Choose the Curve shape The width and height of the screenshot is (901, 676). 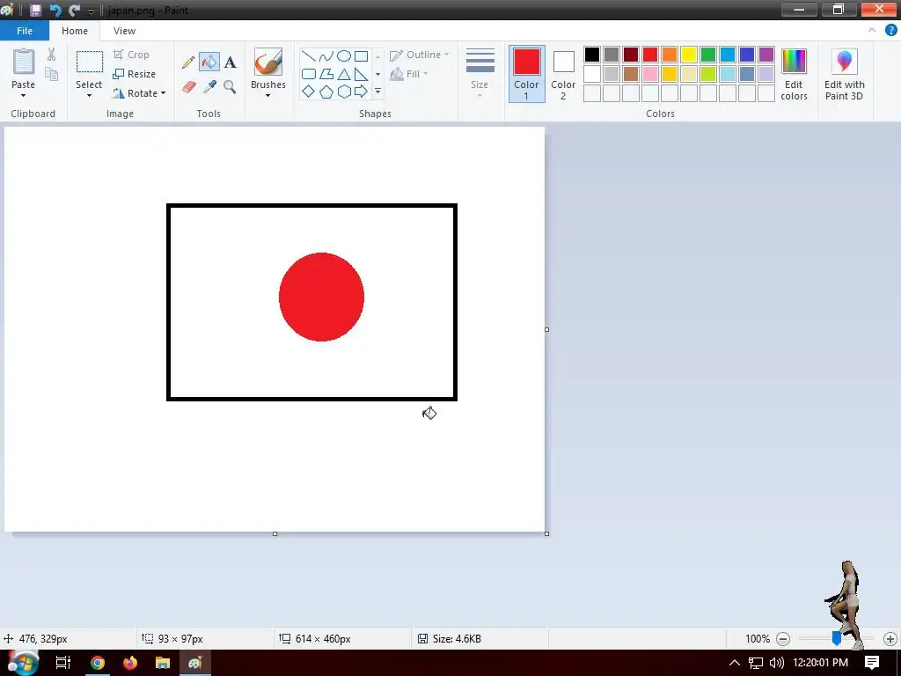pos(326,56)
